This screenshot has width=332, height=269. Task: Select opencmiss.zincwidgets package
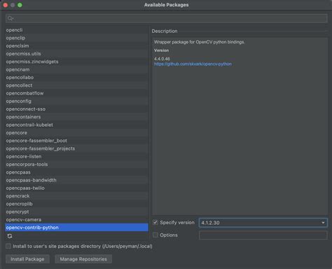[76, 62]
